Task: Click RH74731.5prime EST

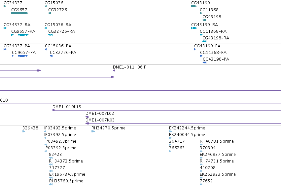Action: point(217,161)
